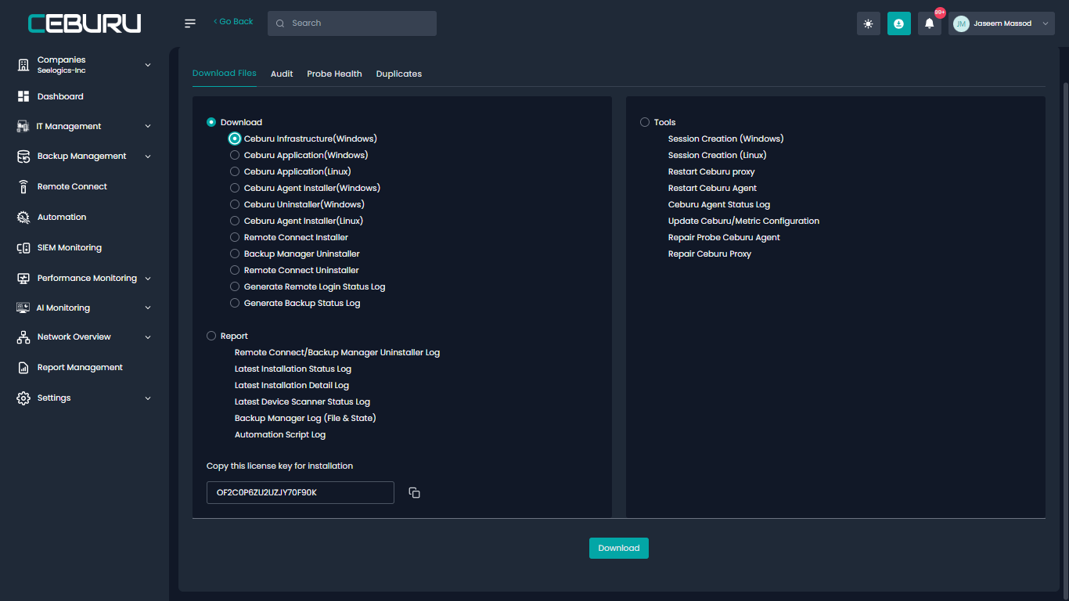Image resolution: width=1069 pixels, height=601 pixels.
Task: Expand the IT Management chevron
Action: pos(148,126)
